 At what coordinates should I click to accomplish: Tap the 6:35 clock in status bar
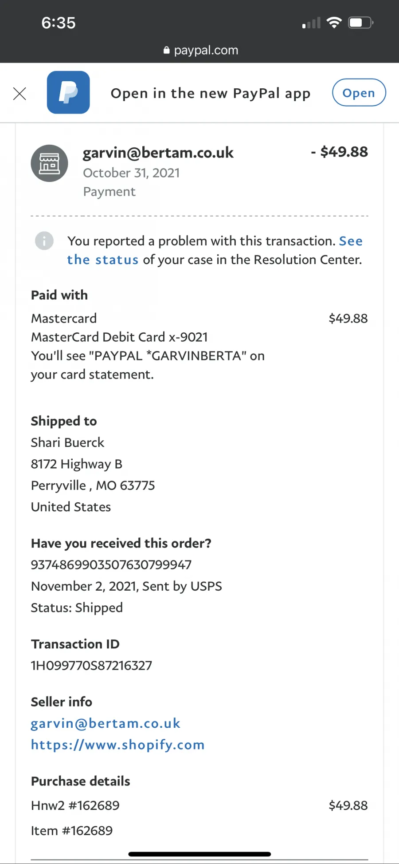(59, 23)
